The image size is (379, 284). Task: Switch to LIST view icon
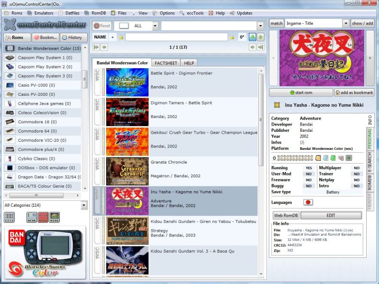click(9, 217)
